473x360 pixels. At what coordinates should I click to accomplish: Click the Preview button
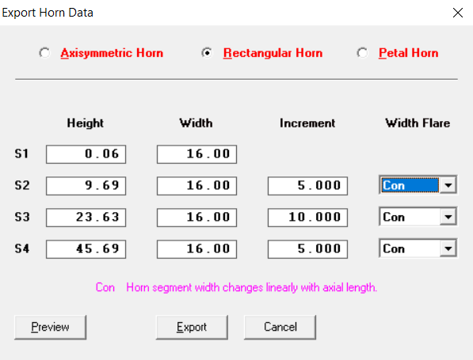click(51, 327)
